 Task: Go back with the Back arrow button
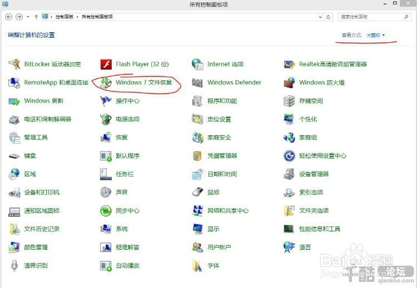(x=9, y=17)
